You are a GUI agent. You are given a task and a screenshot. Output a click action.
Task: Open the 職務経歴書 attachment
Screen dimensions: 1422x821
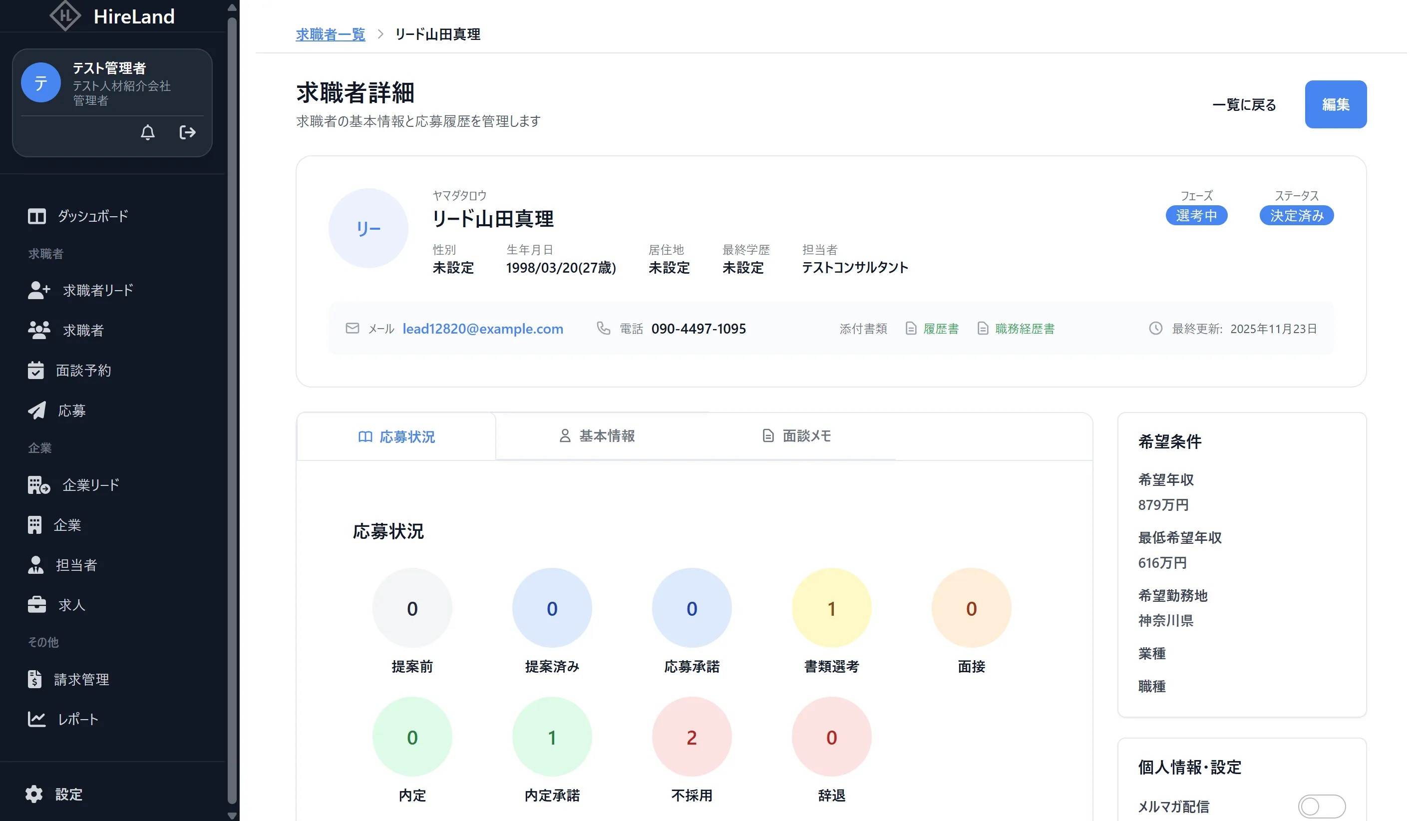[1016, 328]
